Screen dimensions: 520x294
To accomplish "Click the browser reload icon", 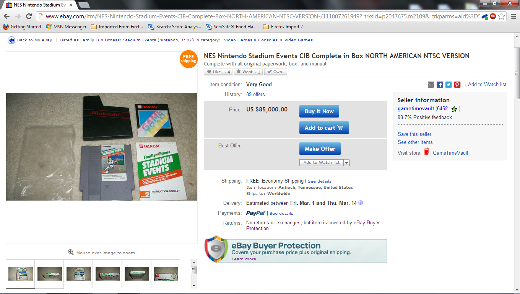I will 29,16.
